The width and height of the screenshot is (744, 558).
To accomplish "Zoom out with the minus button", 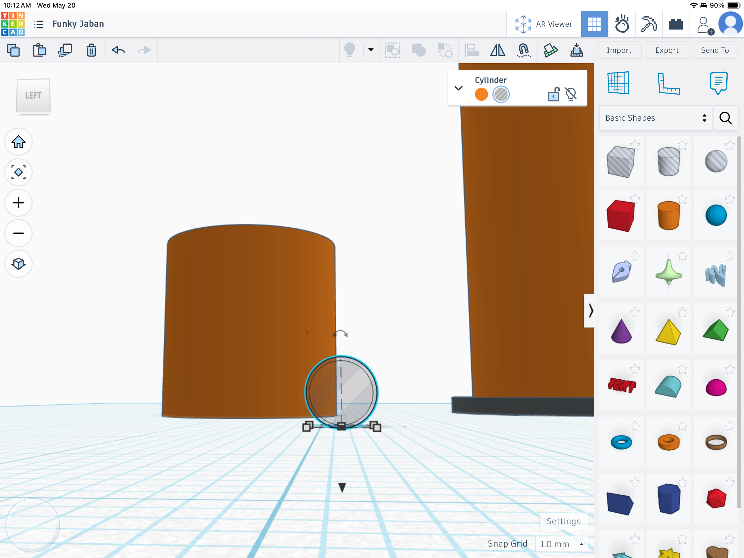I will [19, 233].
